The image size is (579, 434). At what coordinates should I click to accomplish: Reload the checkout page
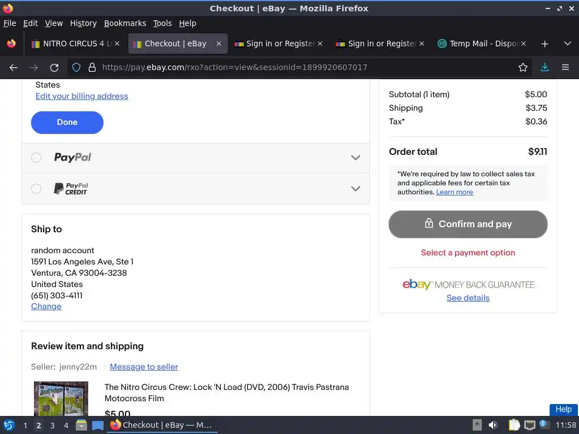[54, 68]
